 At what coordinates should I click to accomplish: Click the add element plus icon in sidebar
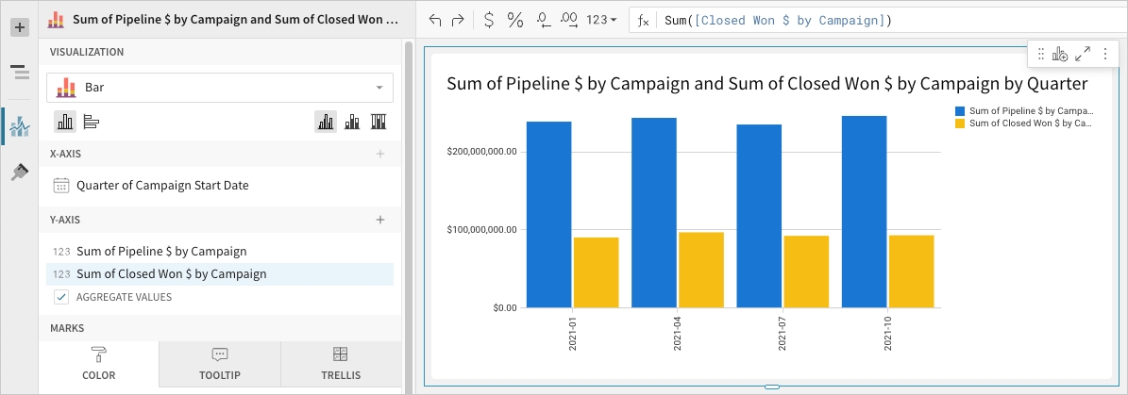pyautogui.click(x=19, y=27)
